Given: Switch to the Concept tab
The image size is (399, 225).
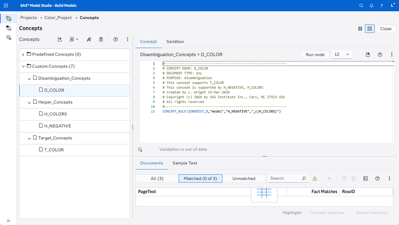Looking at the screenshot, I should 148,41.
